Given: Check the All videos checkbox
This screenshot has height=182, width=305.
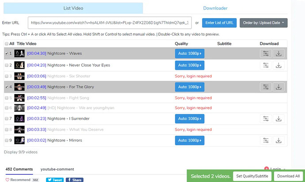Looking at the screenshot, I should 6,44.
